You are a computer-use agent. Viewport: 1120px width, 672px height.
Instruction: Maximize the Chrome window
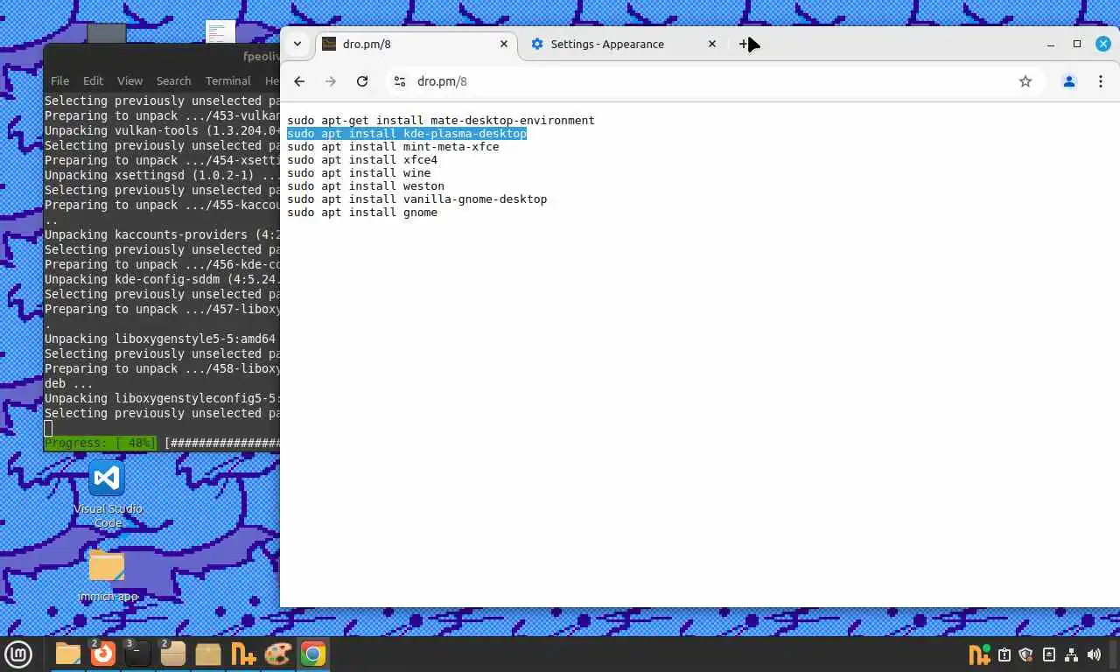[x=1077, y=44]
